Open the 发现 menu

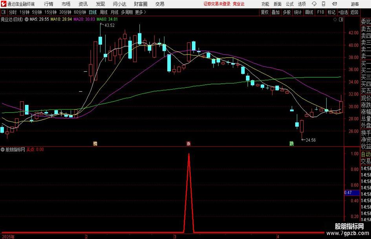pyautogui.click(x=101, y=4)
